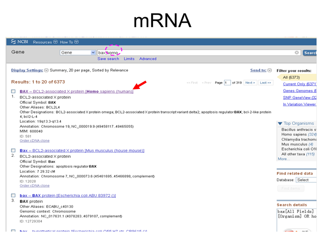The width and height of the screenshot is (324, 236).
Task: Click in the page number field
Action: click(227, 83)
